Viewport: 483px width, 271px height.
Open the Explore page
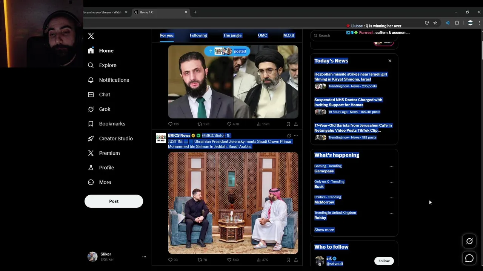pyautogui.click(x=102, y=65)
